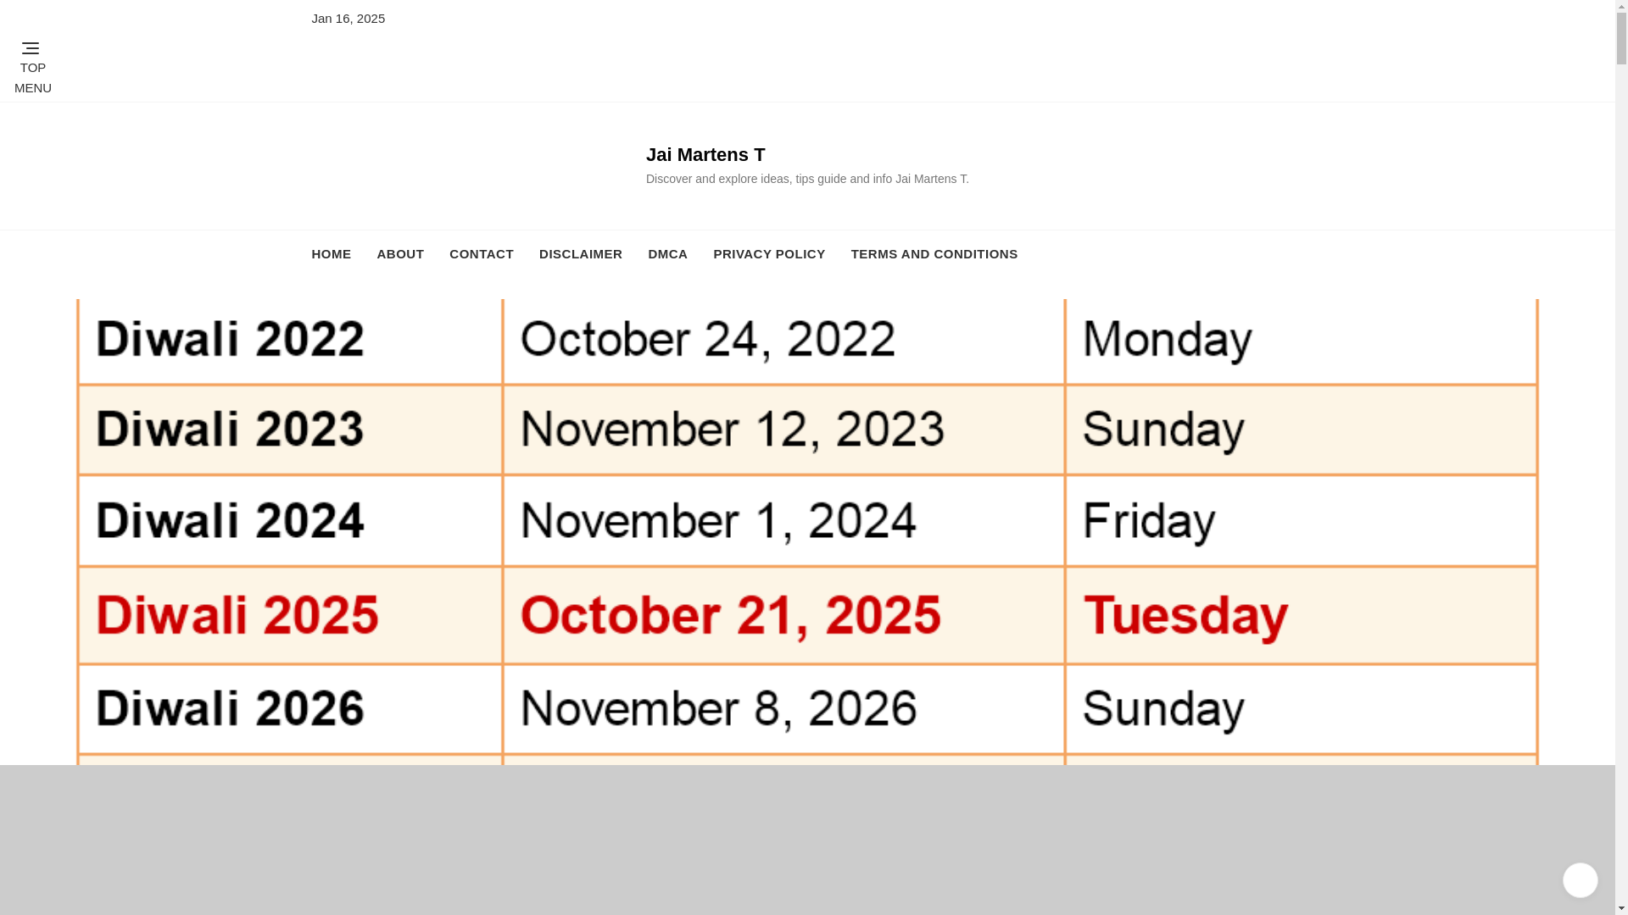Screen dimensions: 1628x915
Task: Open TERMS AND CONDITIONS page
Action: [934, 254]
